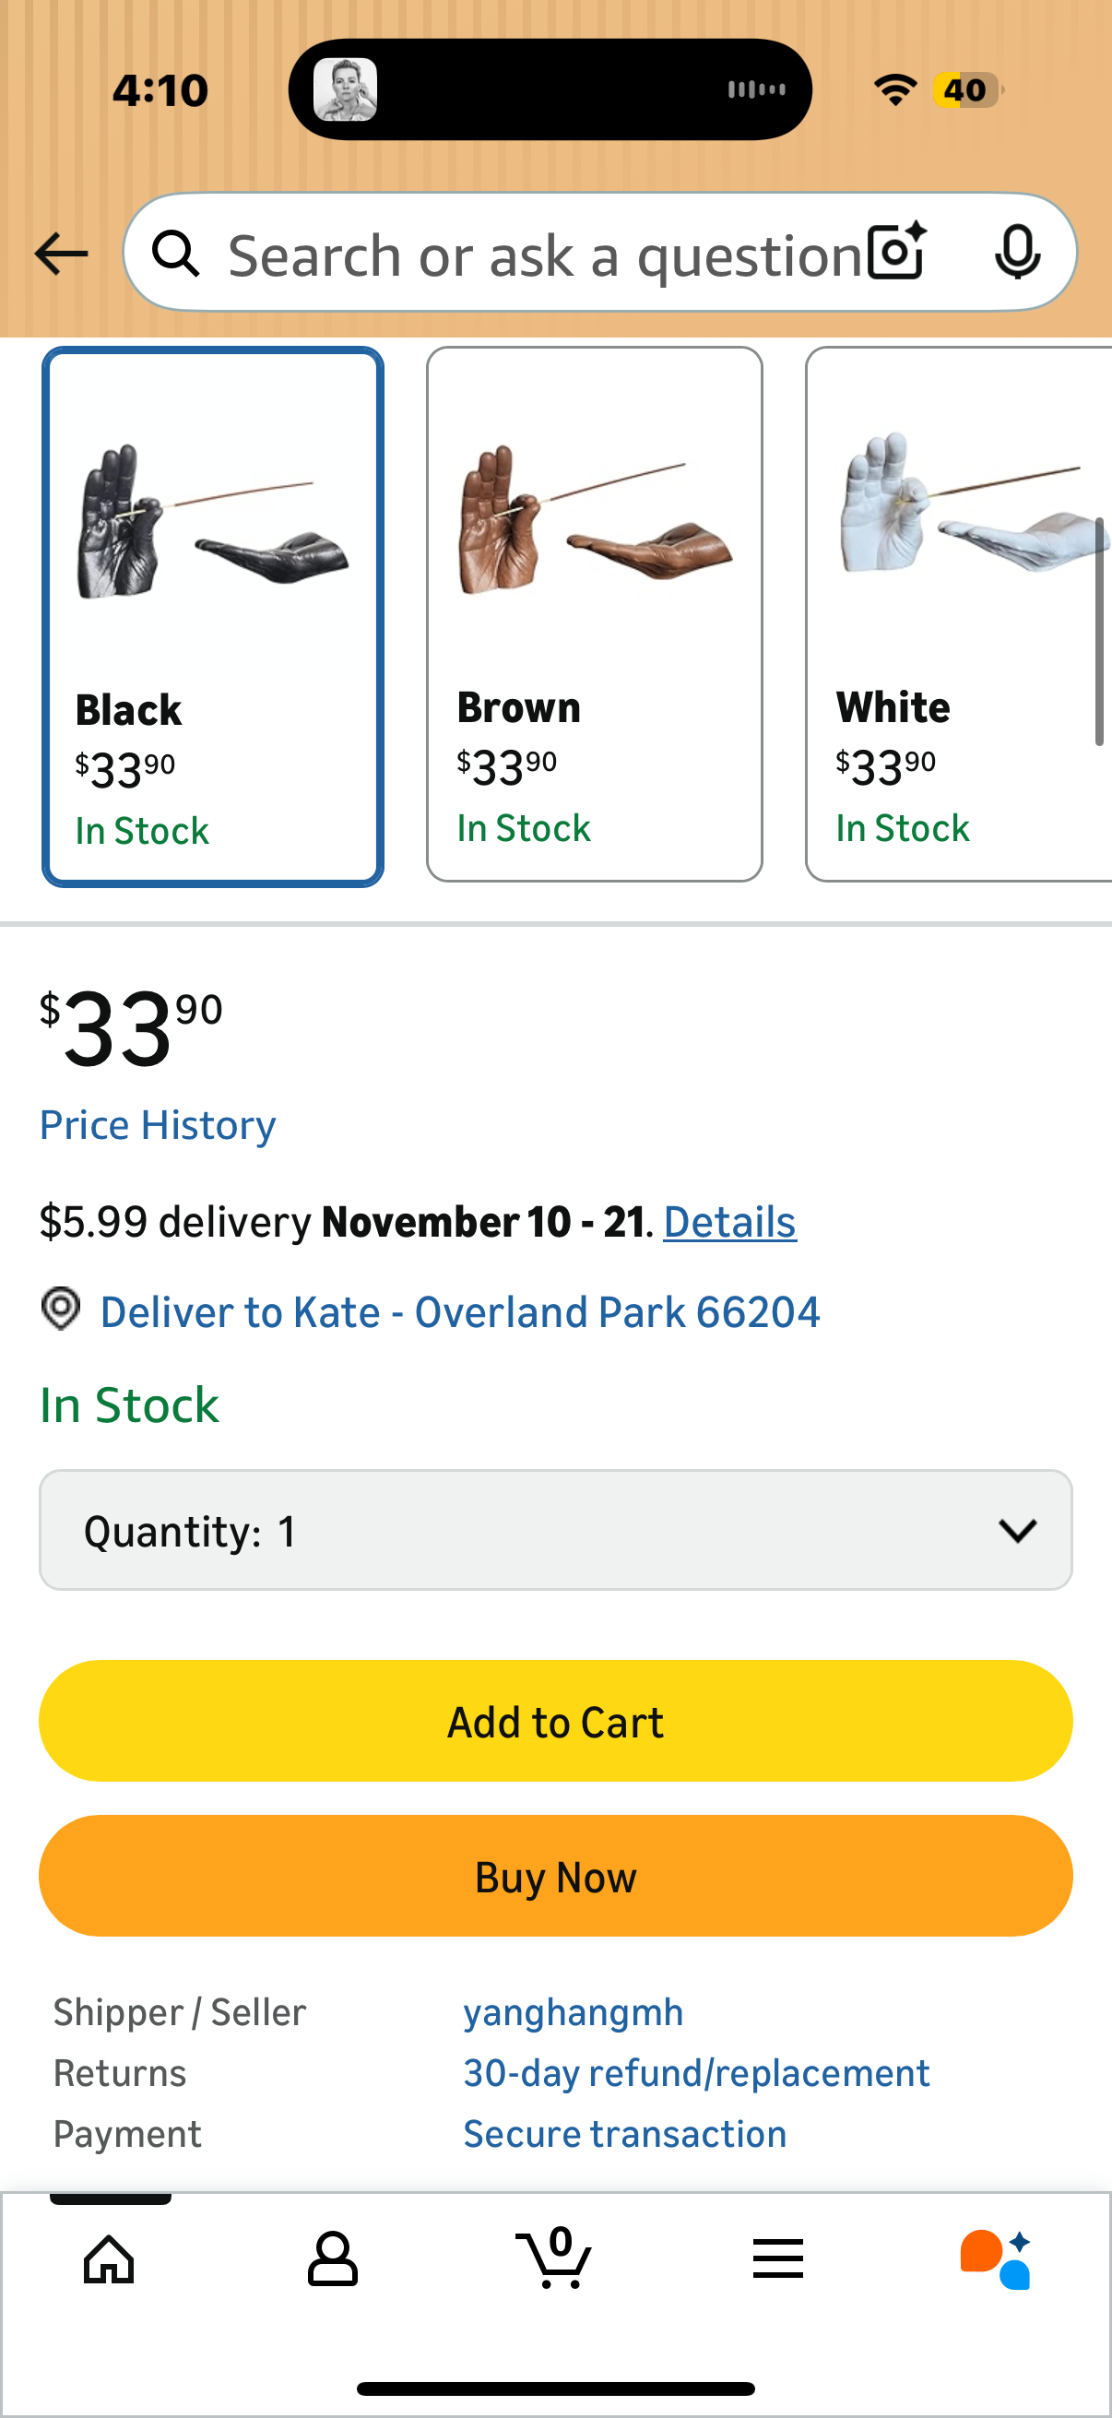This screenshot has height=2418, width=1112.
Task: Click the Buy Now button
Action: click(x=555, y=1877)
